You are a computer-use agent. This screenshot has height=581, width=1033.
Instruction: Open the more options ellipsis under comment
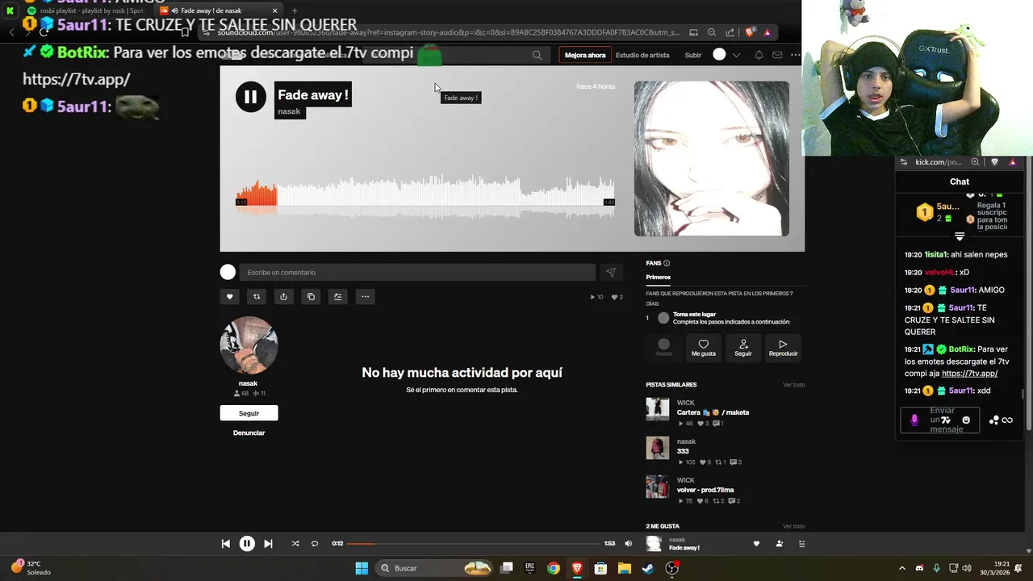pos(365,297)
